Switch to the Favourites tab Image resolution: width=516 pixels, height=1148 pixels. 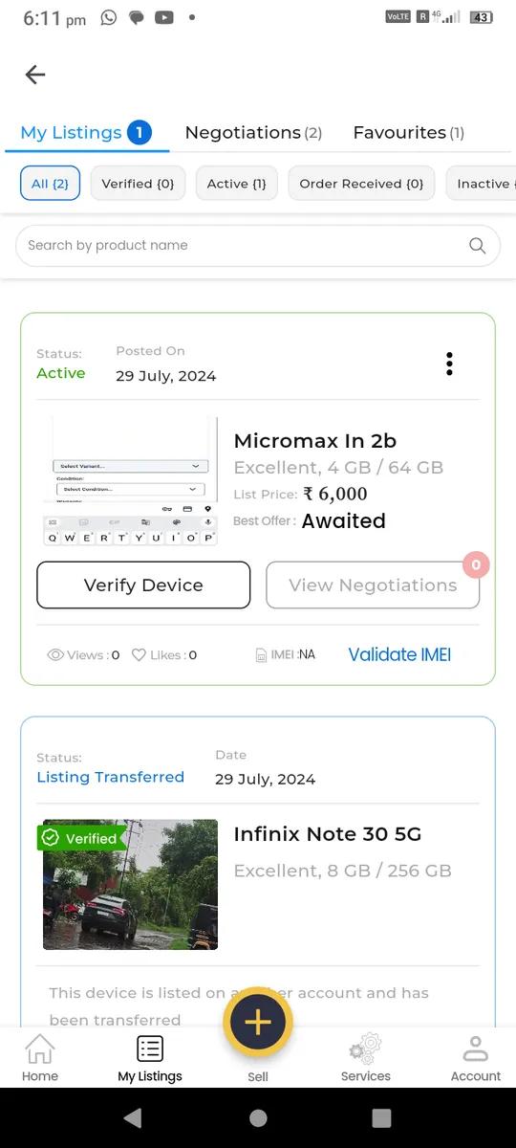pyautogui.click(x=409, y=133)
